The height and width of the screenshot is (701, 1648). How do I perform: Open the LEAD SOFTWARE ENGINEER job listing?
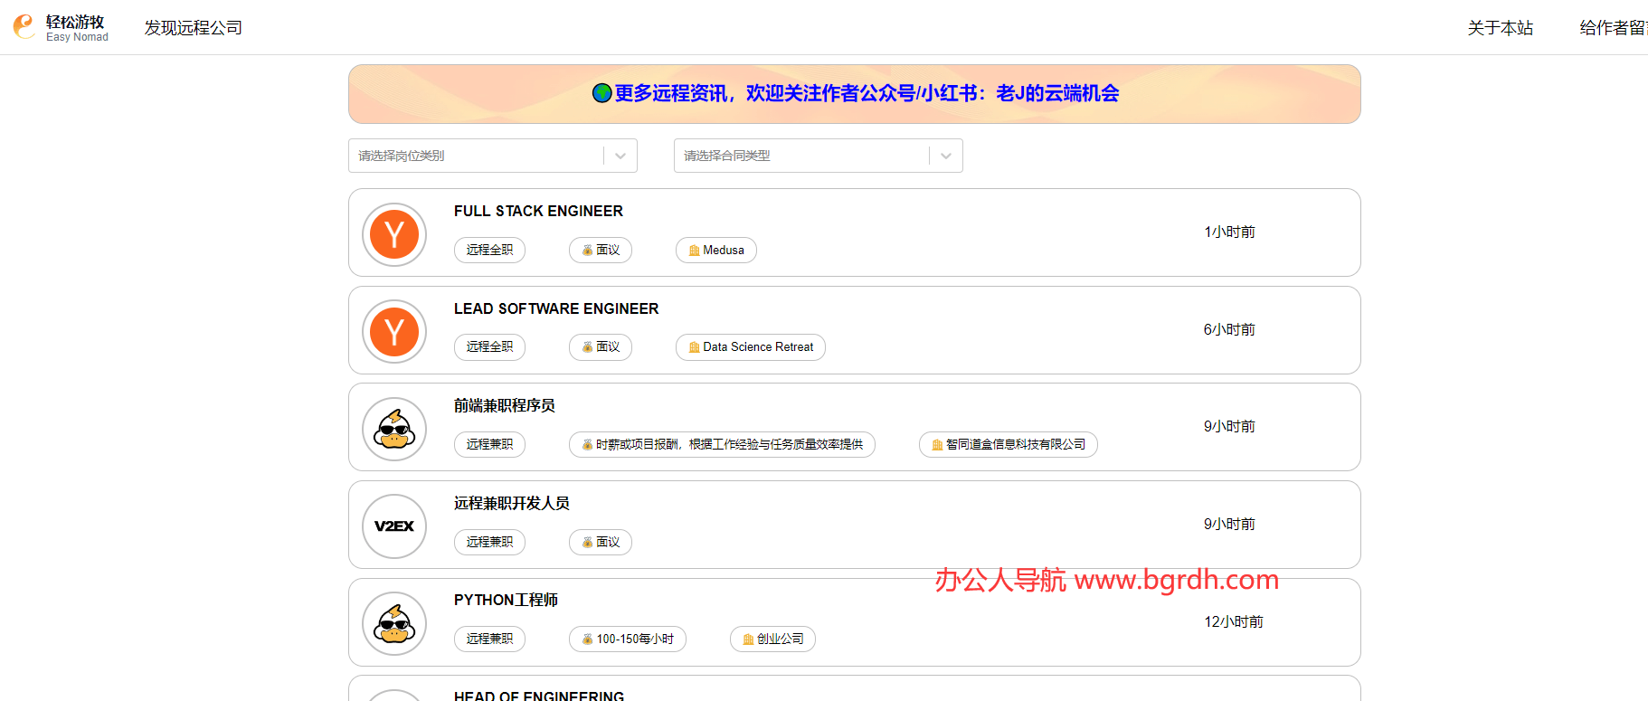(x=555, y=308)
